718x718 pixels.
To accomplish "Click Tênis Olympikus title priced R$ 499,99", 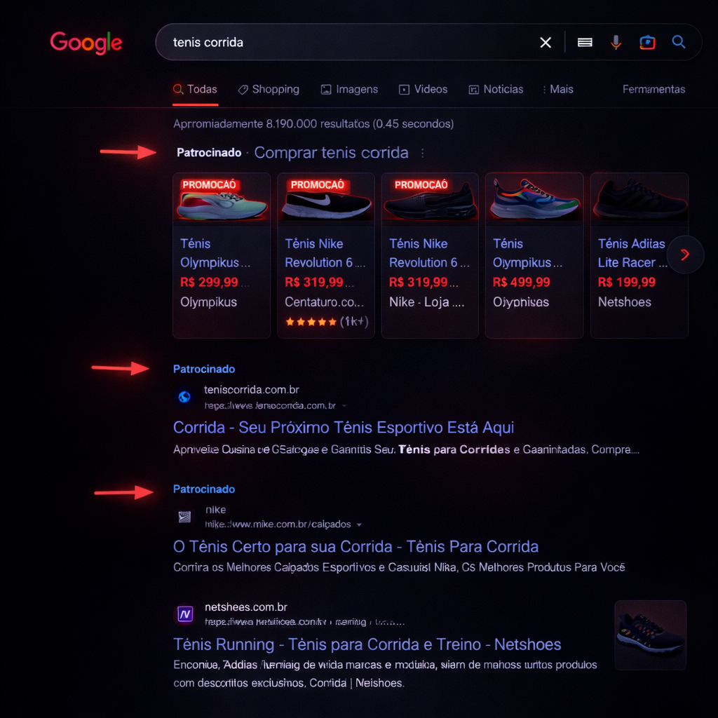I will pyautogui.click(x=527, y=252).
